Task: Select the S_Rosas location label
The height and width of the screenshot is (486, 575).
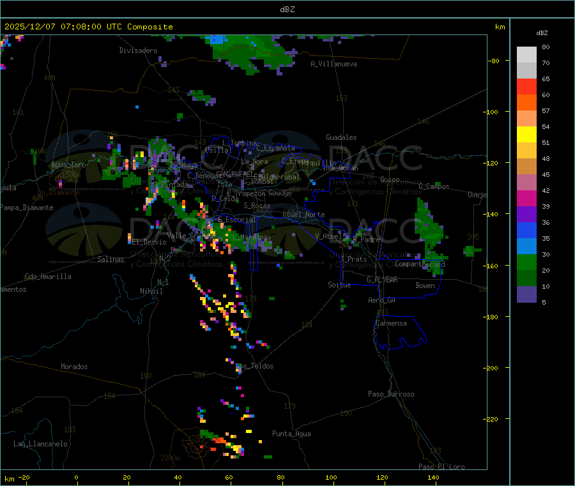Action: 257,206
